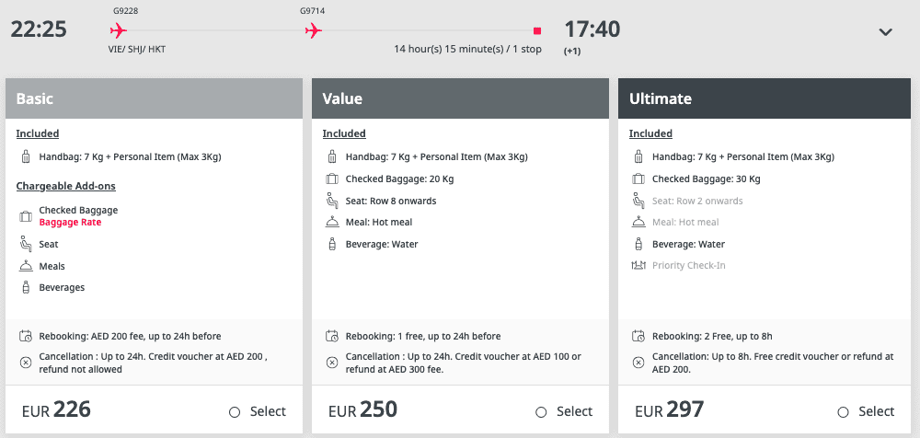Open the Baggage Rate link
This screenshot has width=920, height=438.
point(70,223)
